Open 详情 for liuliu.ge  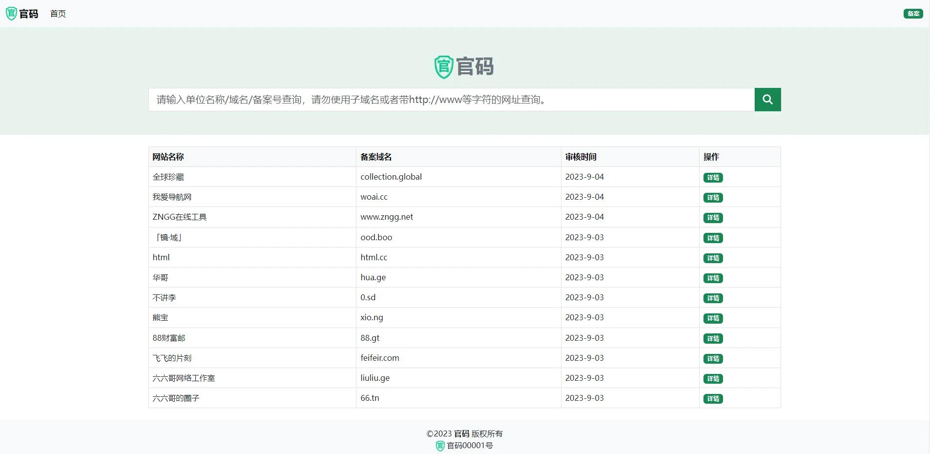tap(713, 379)
